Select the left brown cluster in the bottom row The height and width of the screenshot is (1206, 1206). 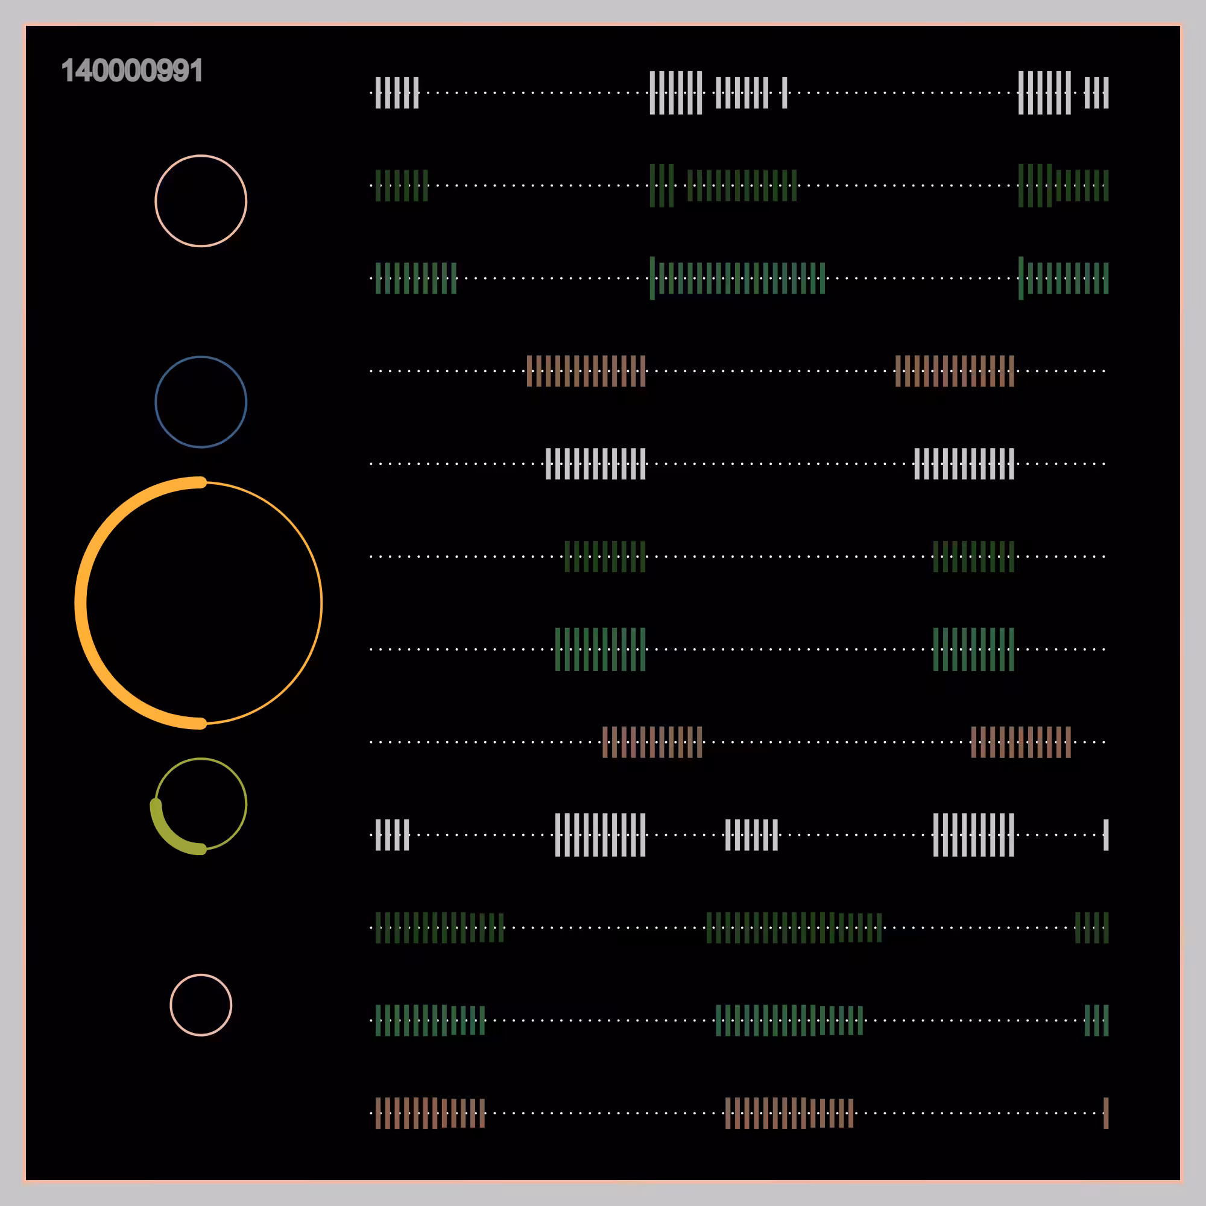pyautogui.click(x=430, y=1113)
